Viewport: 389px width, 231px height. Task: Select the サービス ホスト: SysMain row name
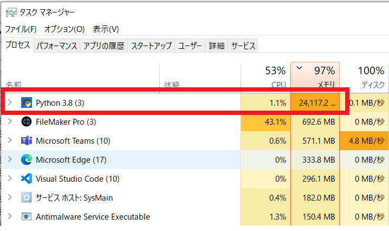pos(74,198)
